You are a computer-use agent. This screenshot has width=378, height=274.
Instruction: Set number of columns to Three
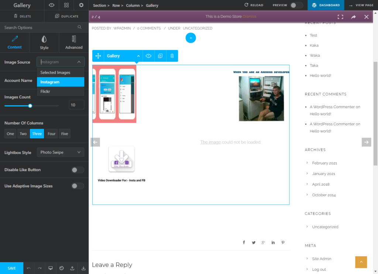37,133
